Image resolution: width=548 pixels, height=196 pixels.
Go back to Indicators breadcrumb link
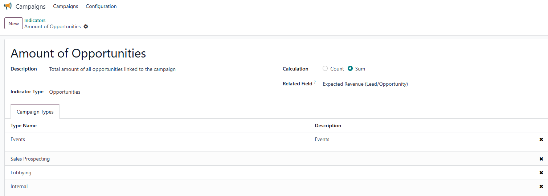[x=35, y=20]
